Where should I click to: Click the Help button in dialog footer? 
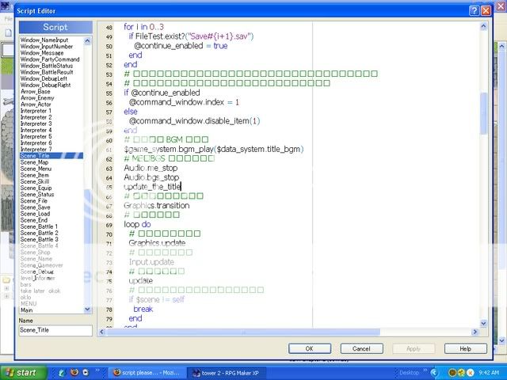tap(465, 348)
